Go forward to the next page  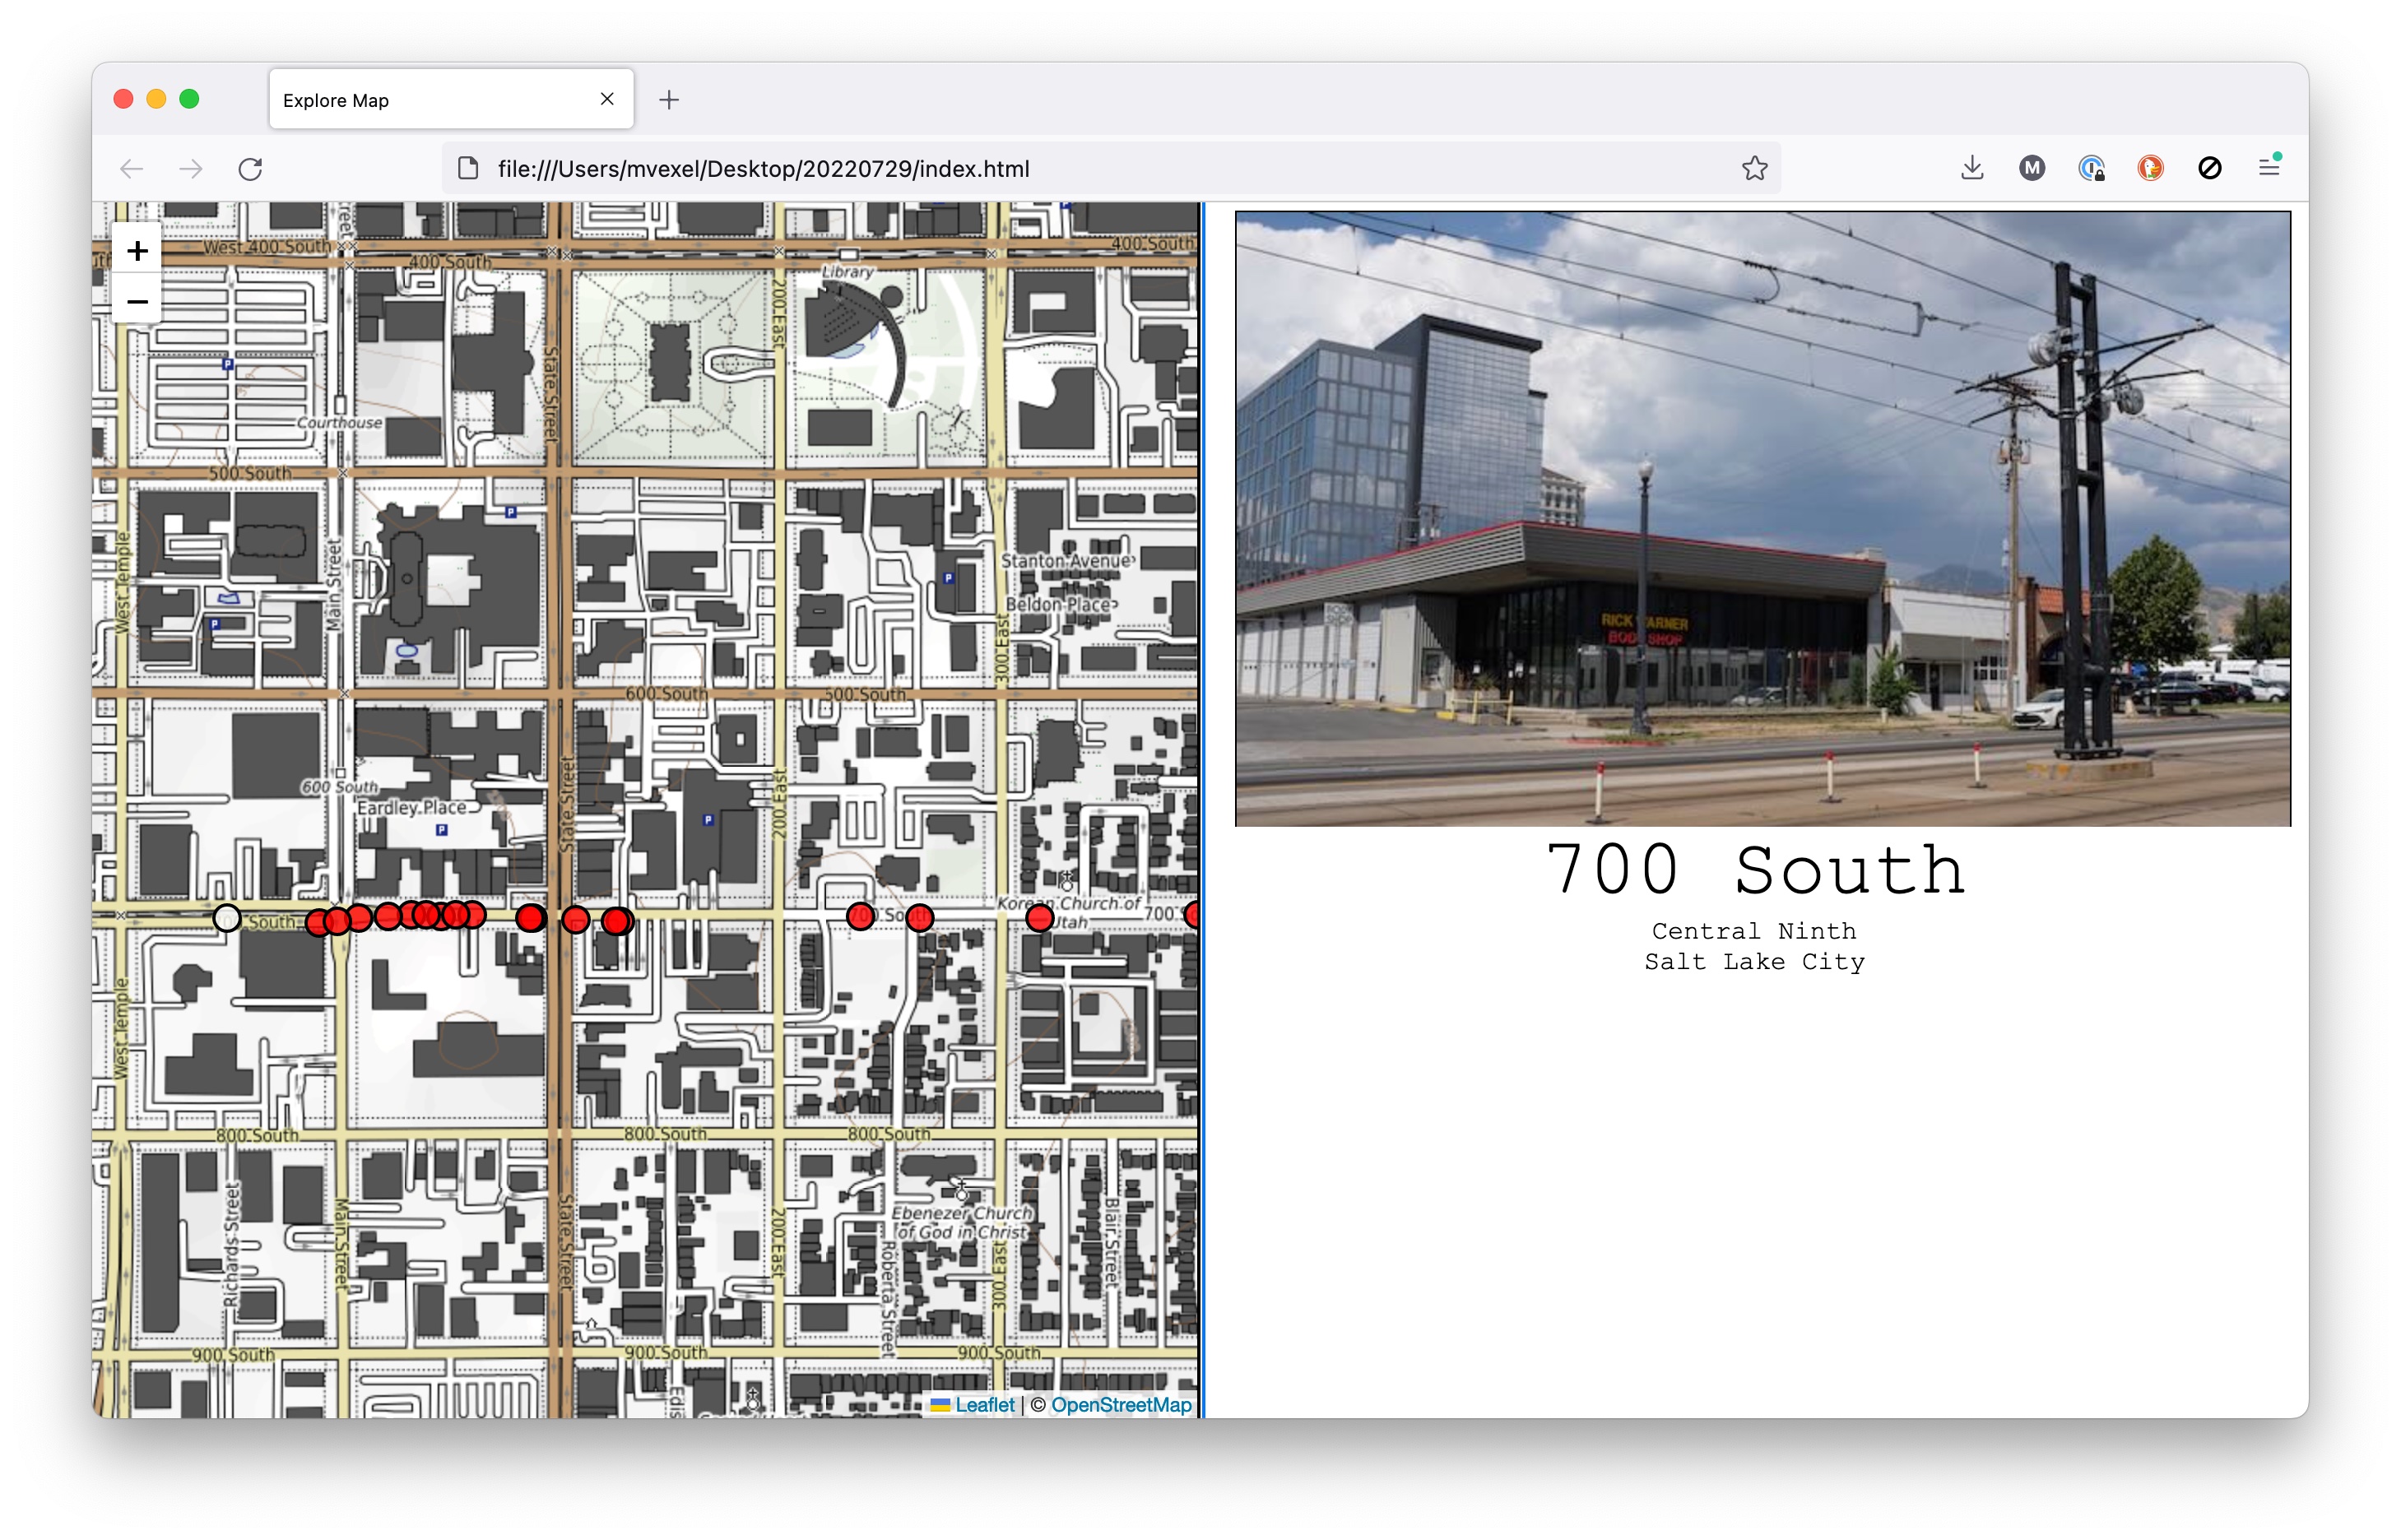[x=191, y=168]
